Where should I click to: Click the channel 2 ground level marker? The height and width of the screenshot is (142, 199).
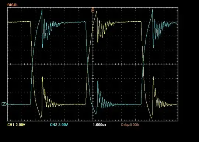tap(4, 104)
